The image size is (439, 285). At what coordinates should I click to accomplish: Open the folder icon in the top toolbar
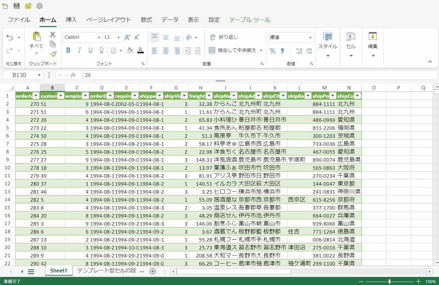click(x=28, y=6)
